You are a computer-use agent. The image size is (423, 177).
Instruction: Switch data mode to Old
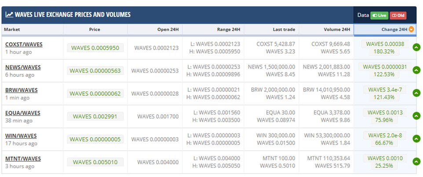click(x=398, y=15)
